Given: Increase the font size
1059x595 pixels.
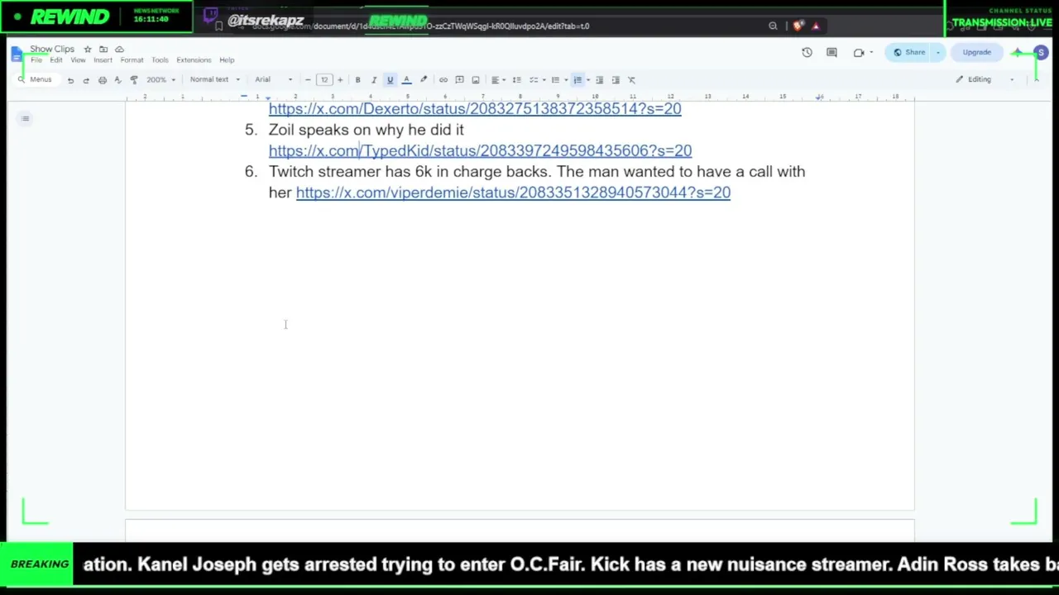Looking at the screenshot, I should point(340,80).
